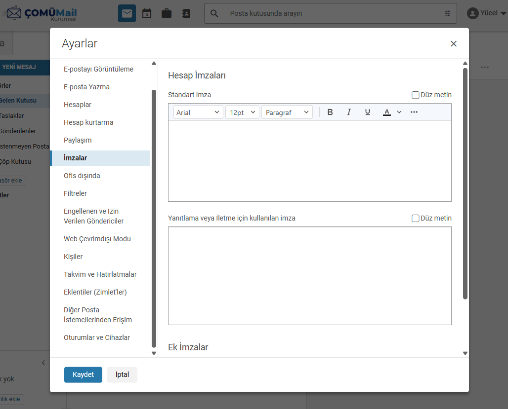Open Gönderilenler folder in background
Screen dimensions: 508x409
point(18,131)
